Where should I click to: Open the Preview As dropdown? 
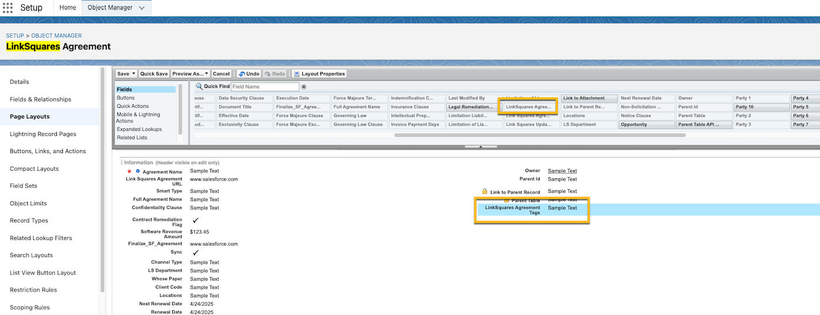[190, 74]
